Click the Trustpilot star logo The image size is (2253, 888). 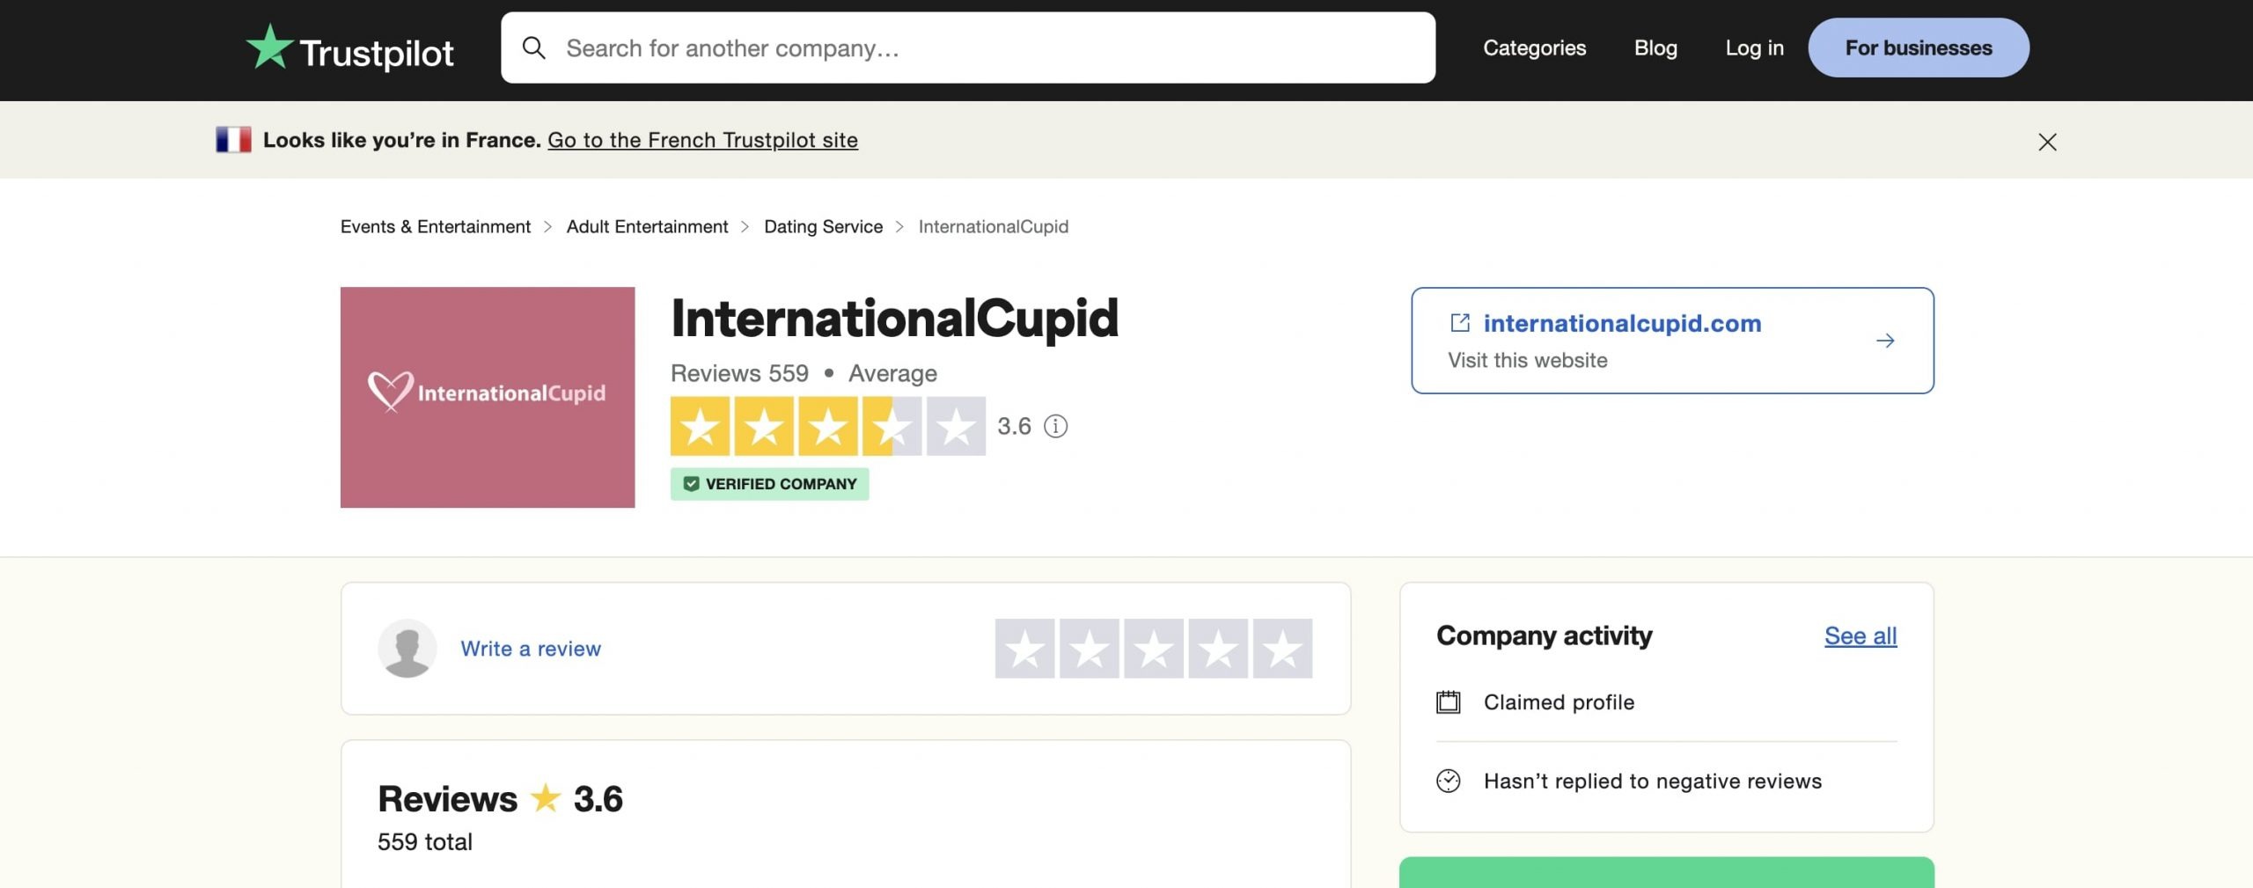(x=272, y=47)
